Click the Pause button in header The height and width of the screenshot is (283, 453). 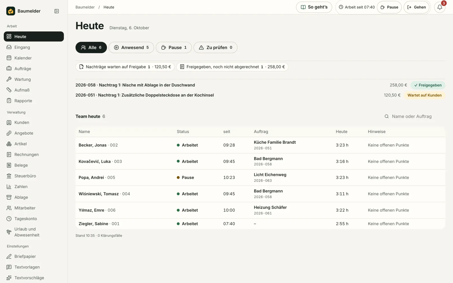coord(389,7)
